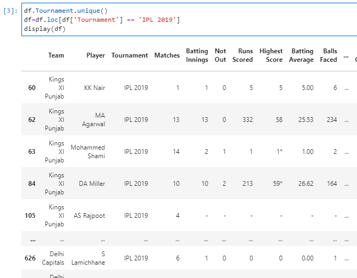Click batting average value 25.53
Screen dimensions: 357x278
coord(306,120)
